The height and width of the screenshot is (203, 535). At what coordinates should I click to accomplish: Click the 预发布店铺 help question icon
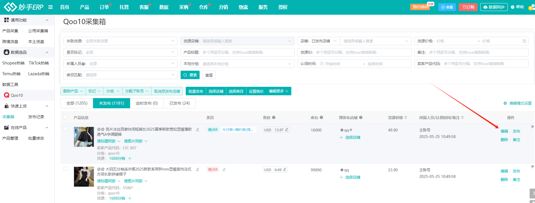pos(361,118)
